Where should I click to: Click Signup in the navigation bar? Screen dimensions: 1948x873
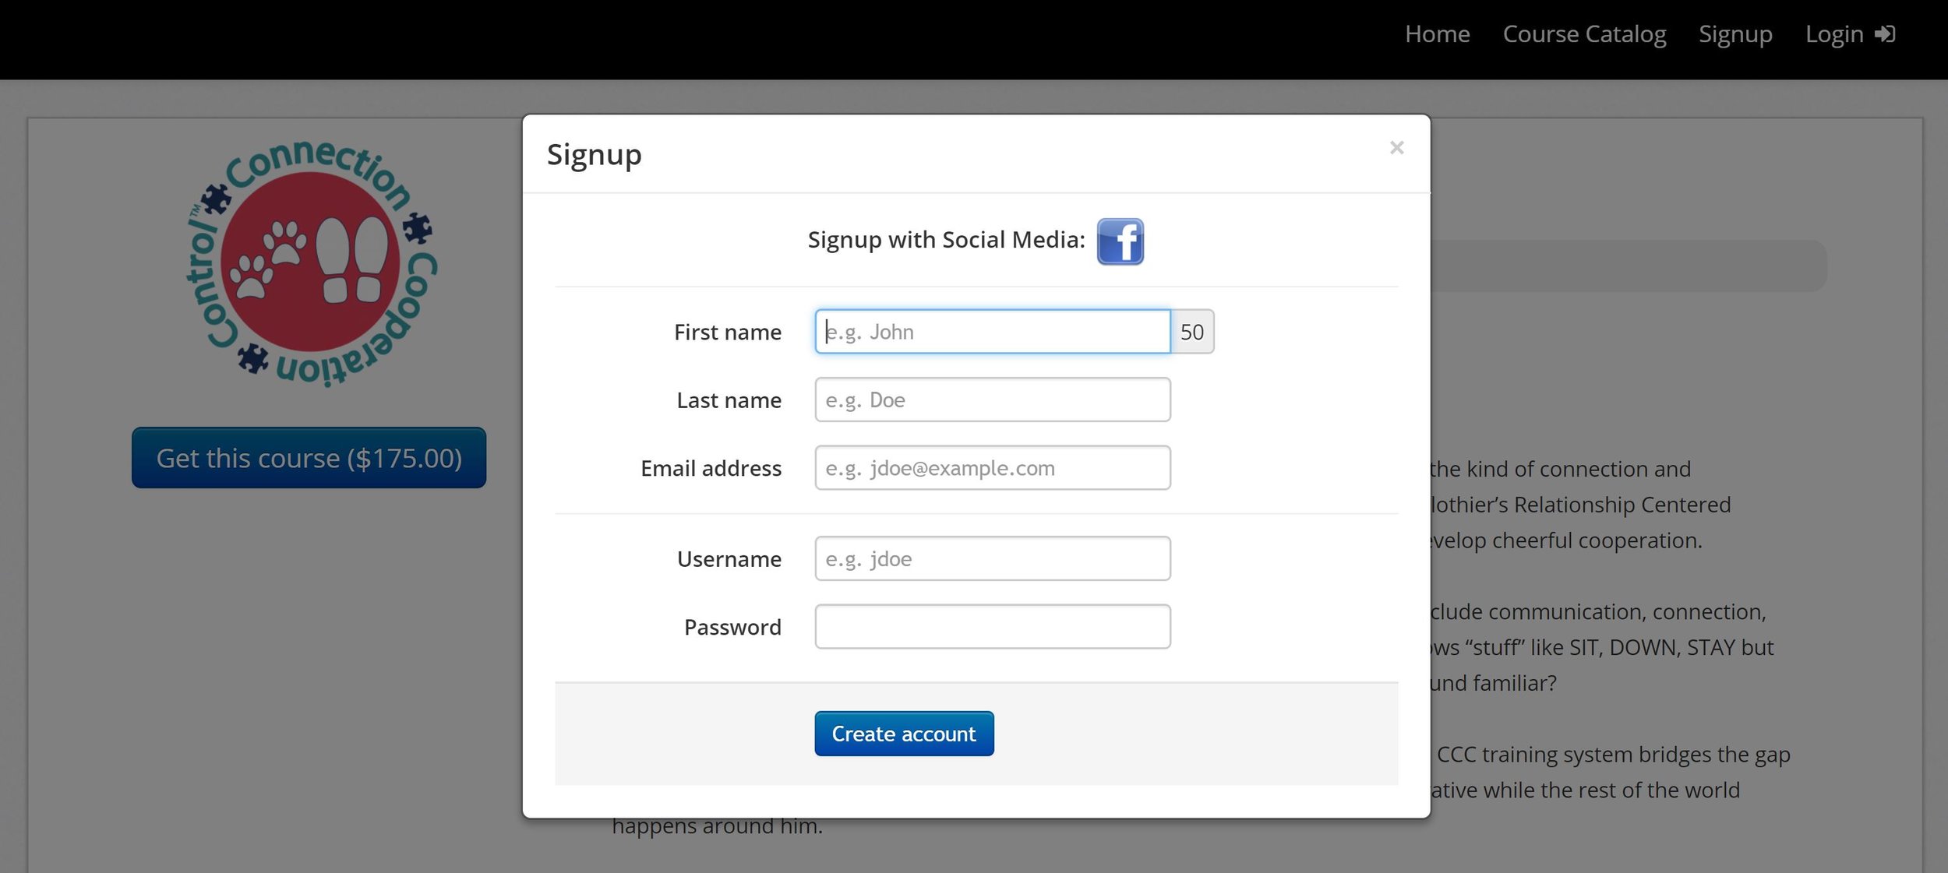tap(1735, 34)
